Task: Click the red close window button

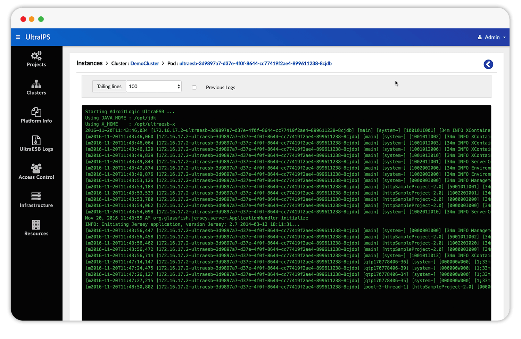Action: pos(23,19)
